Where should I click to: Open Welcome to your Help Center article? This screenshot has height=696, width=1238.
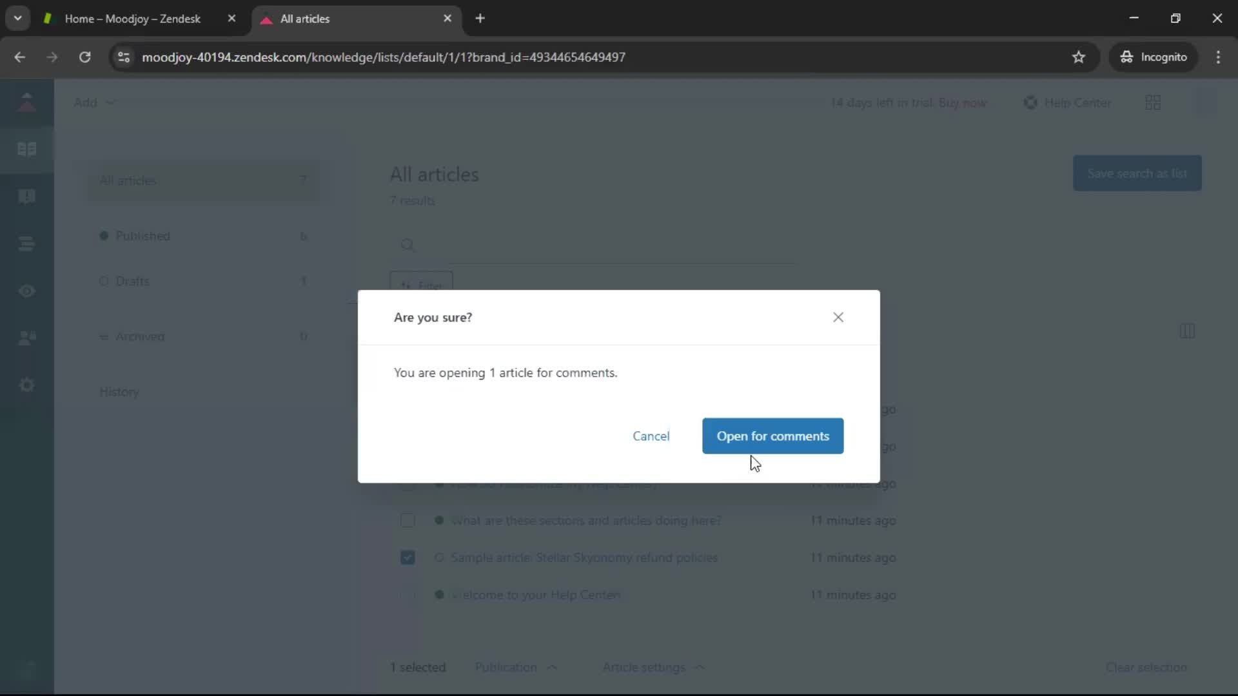pyautogui.click(x=535, y=595)
